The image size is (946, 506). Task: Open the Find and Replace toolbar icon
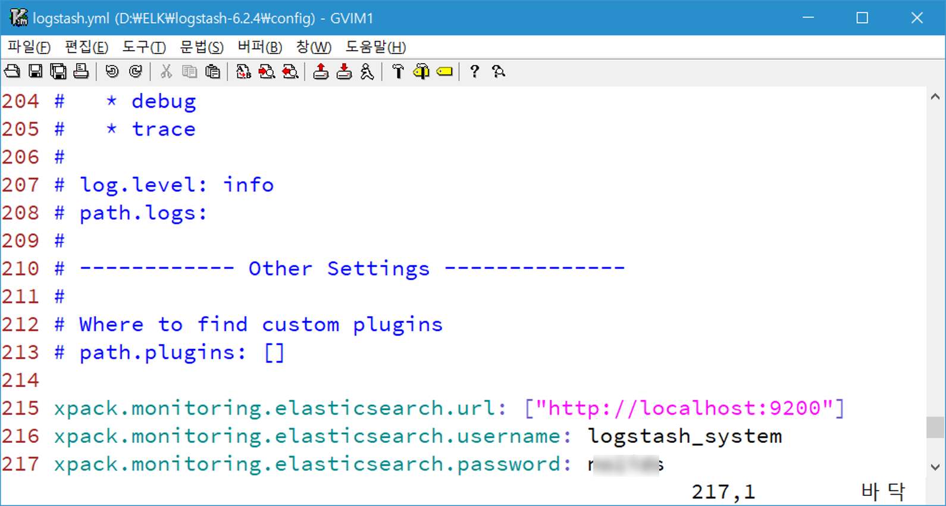pyautogui.click(x=243, y=71)
